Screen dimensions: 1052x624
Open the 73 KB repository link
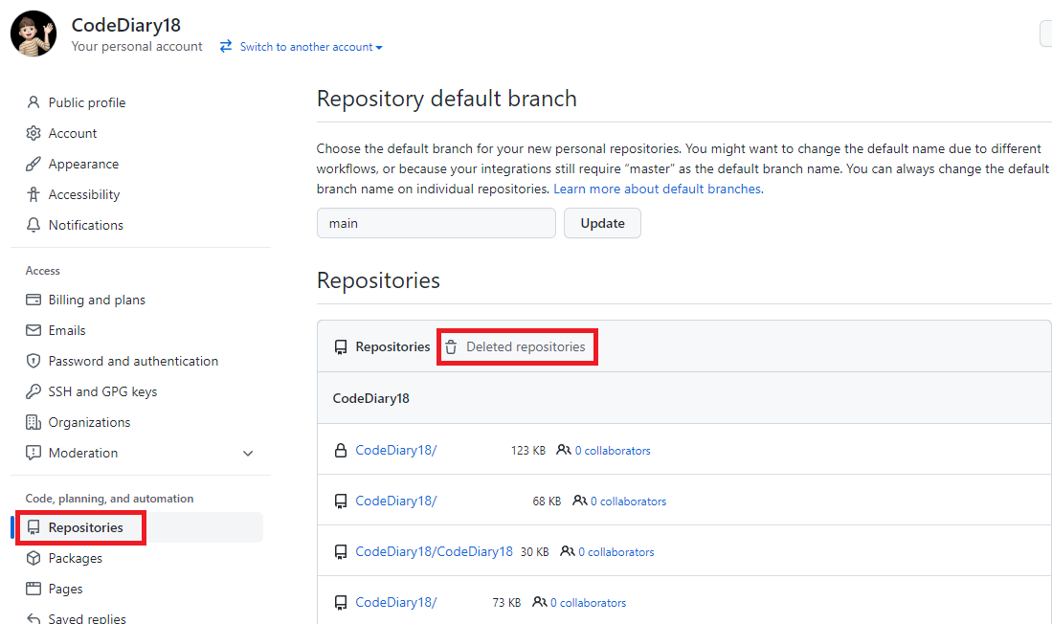click(x=396, y=603)
